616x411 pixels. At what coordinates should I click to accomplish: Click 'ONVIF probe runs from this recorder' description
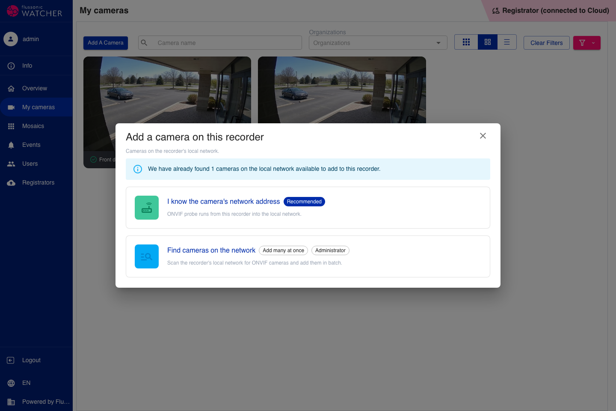234,214
